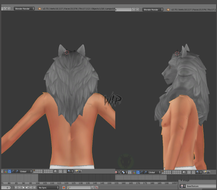Click the second layer grid block in right viewport
217x190 pixels.
click(x=177, y=172)
